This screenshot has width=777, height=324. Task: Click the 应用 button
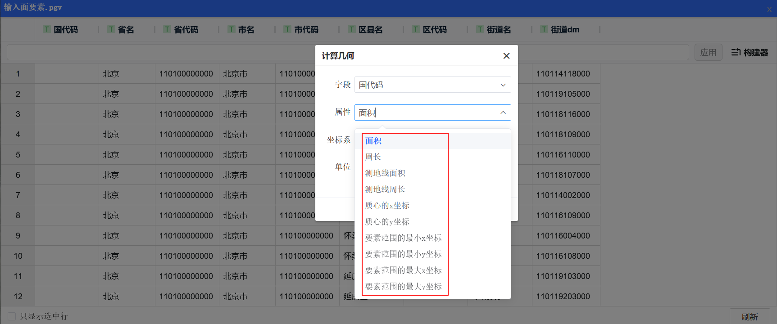coord(708,53)
